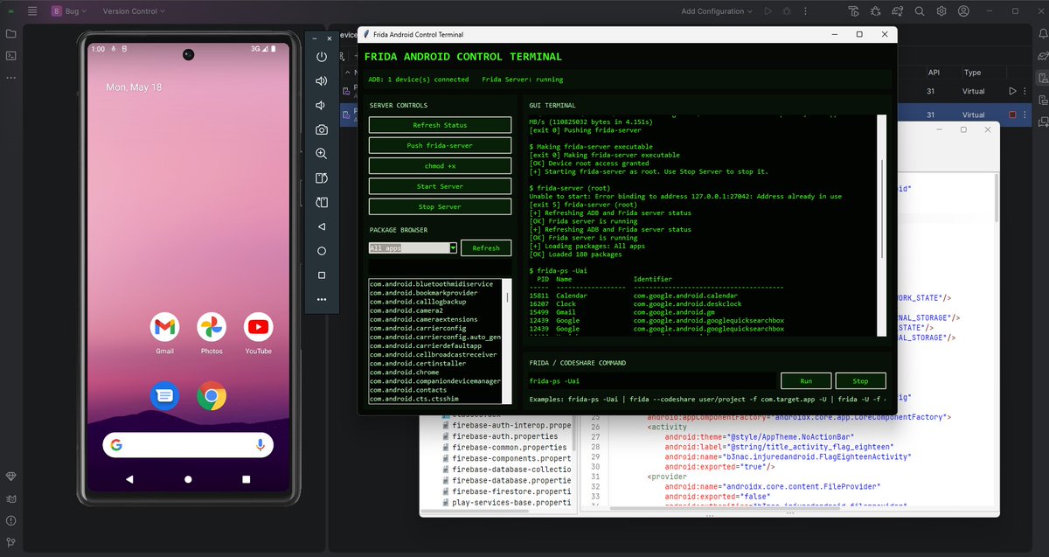
Task: Open the Terminal tool window in sidebar
Action: tap(11, 55)
